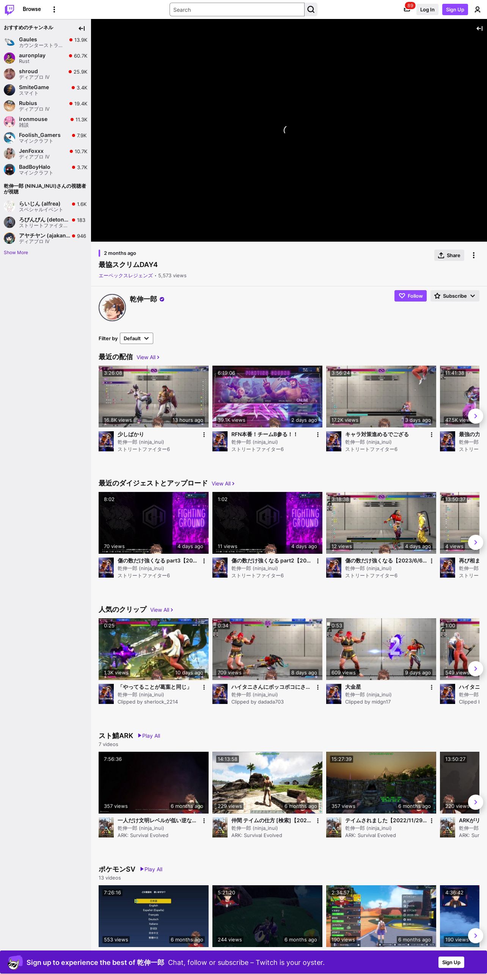Focus the Search input field
The width and height of the screenshot is (487, 974).
[237, 9]
